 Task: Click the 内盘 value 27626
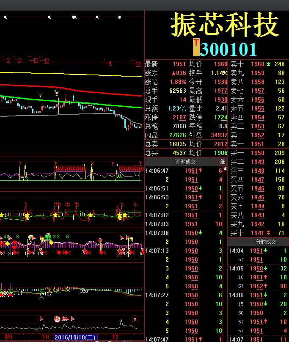point(178,135)
